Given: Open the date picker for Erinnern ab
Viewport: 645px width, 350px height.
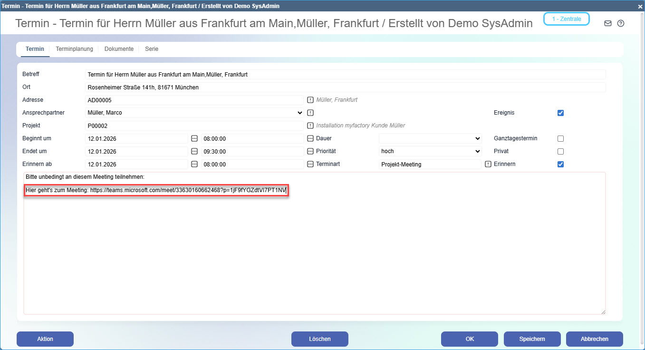Looking at the screenshot, I should (194, 164).
